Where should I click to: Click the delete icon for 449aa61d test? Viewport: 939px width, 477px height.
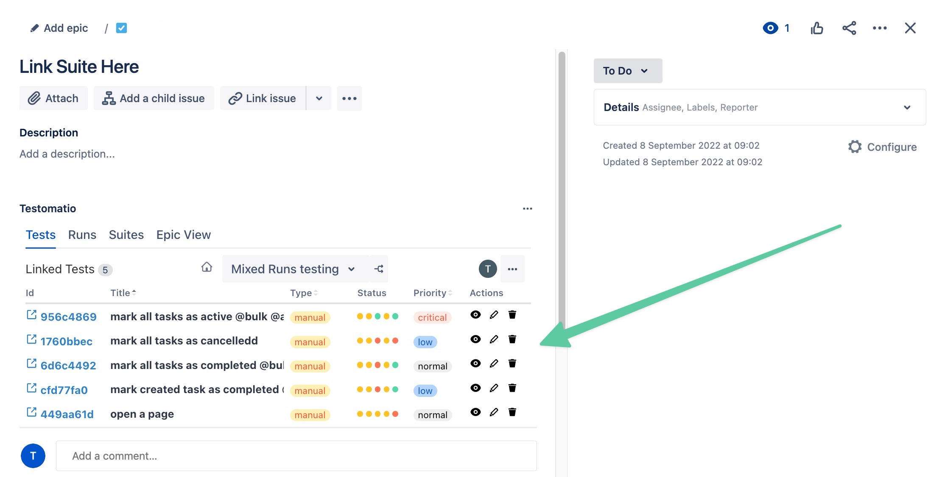[511, 413]
